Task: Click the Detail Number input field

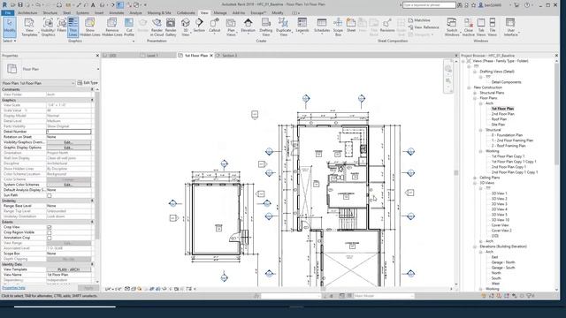Action: tap(69, 132)
